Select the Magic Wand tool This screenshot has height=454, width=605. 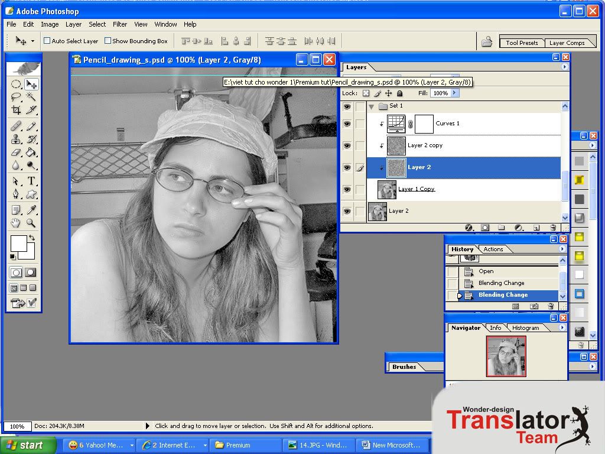(31, 96)
